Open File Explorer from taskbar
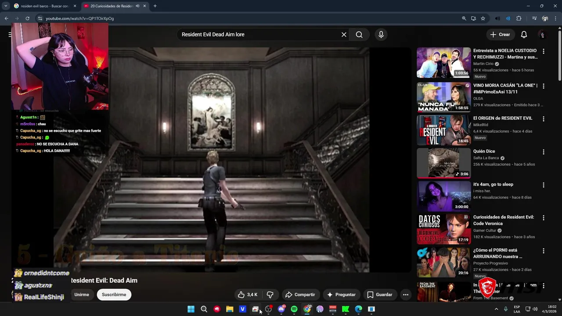 (230, 309)
